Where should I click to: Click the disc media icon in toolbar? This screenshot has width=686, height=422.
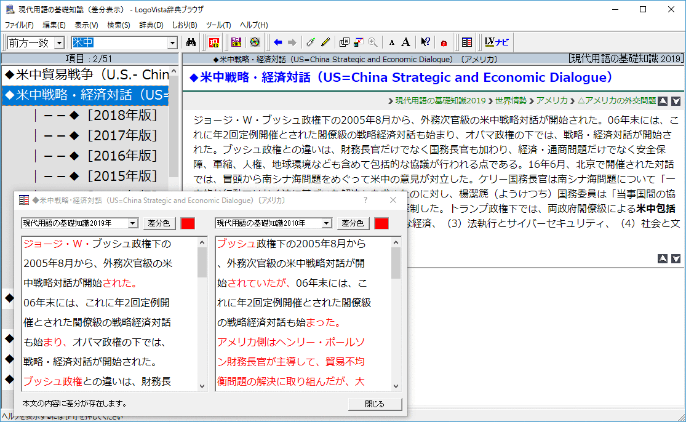tap(255, 42)
